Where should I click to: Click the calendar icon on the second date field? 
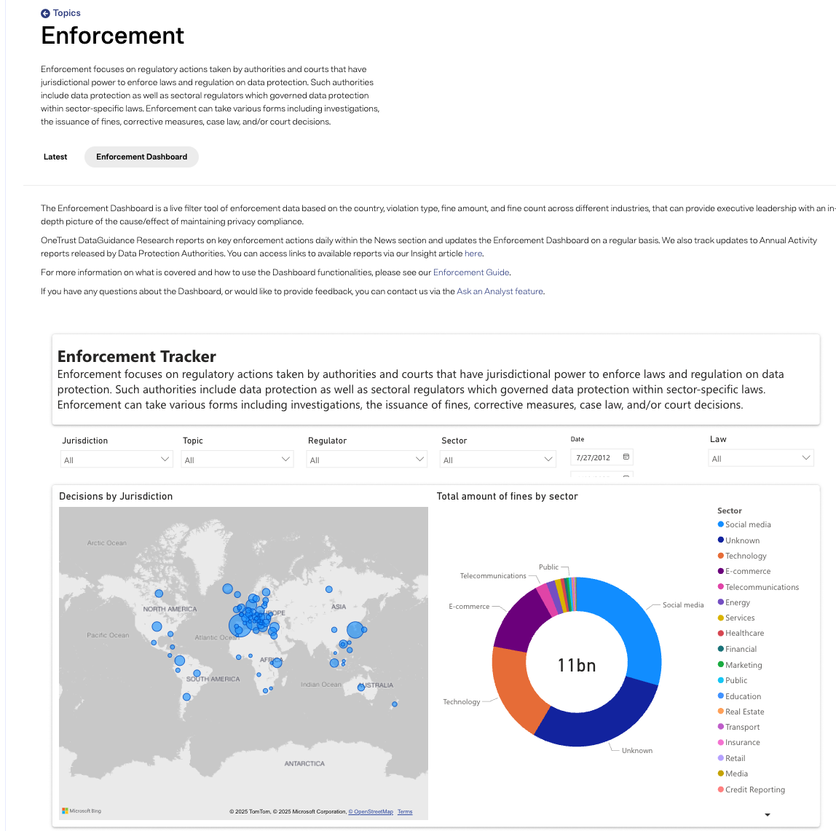626,476
